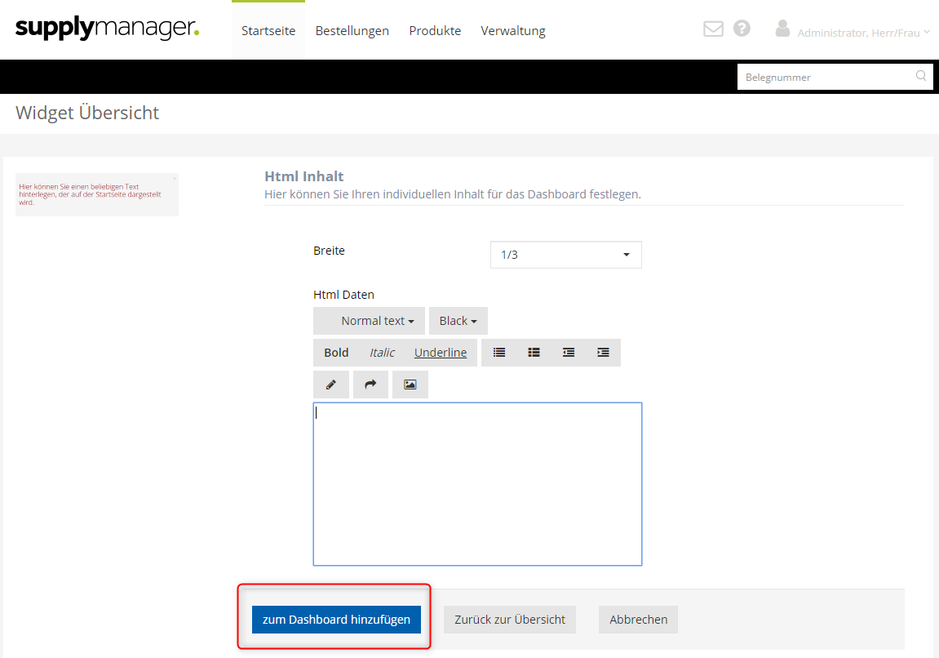Open the Breite dropdown showing 1/3
The image size is (939, 658).
565,255
